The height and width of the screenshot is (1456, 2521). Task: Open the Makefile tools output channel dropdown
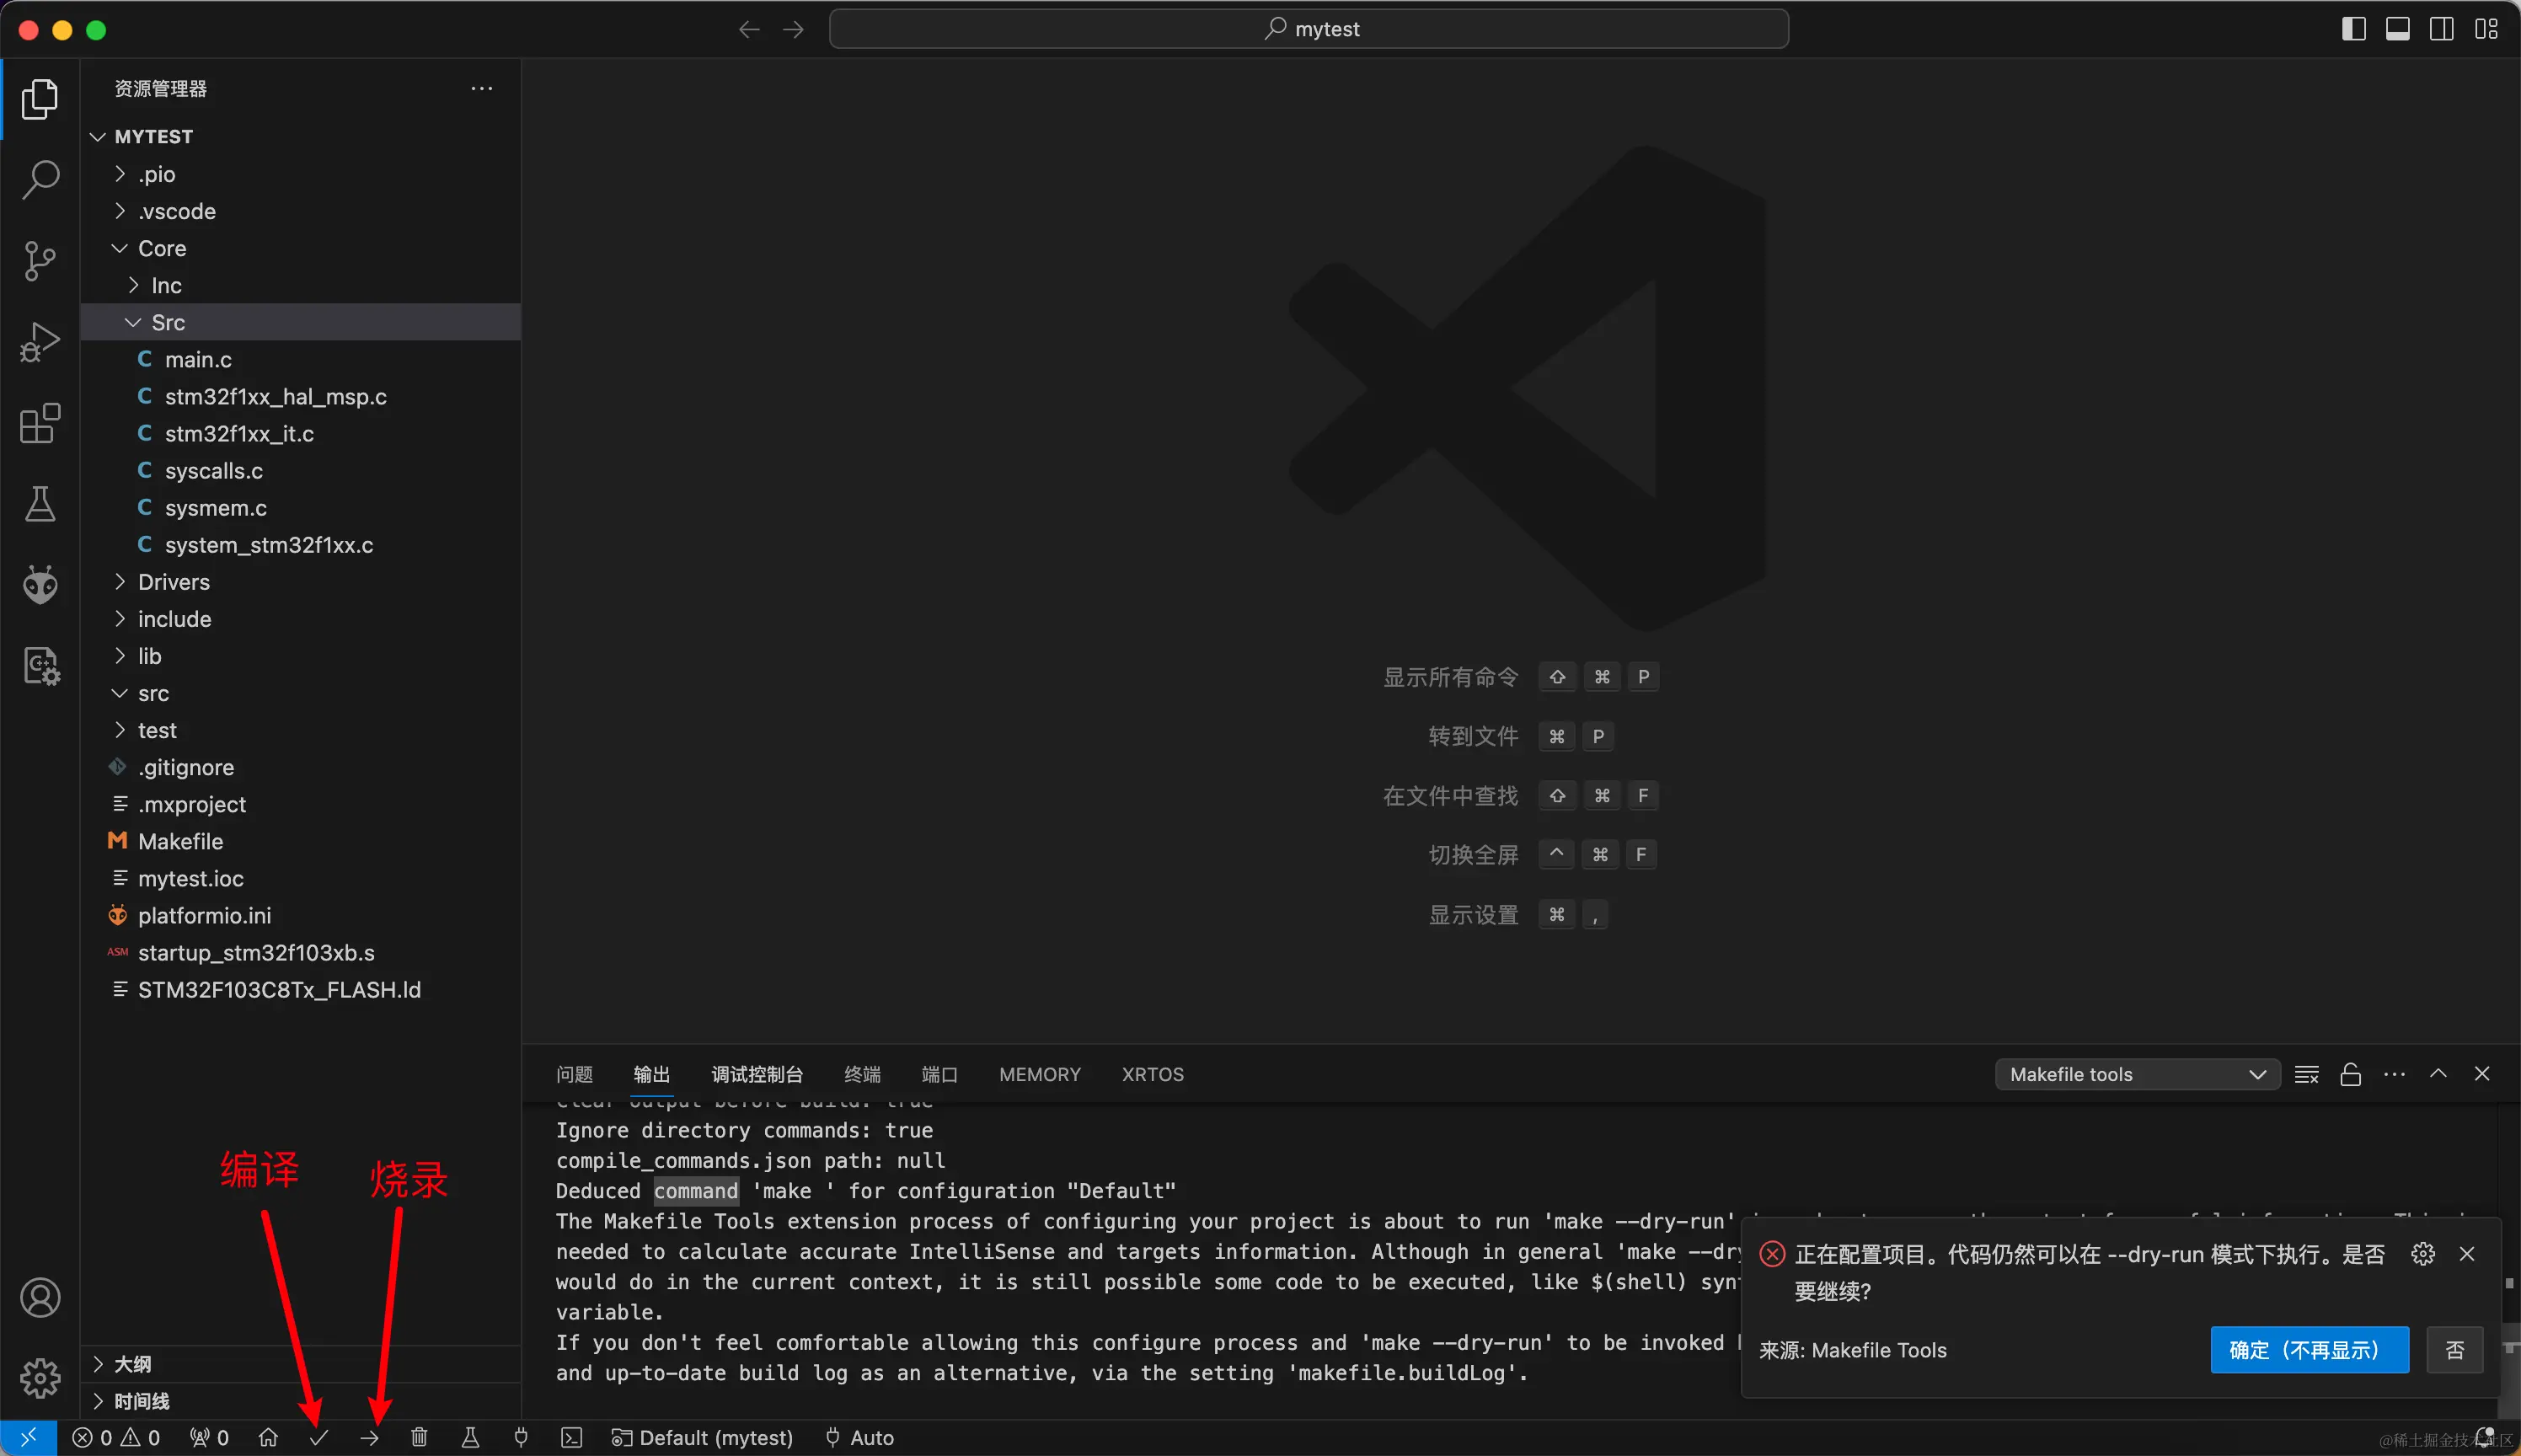tap(2137, 1075)
